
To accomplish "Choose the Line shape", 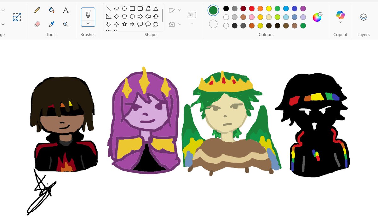I will (x=109, y=9).
